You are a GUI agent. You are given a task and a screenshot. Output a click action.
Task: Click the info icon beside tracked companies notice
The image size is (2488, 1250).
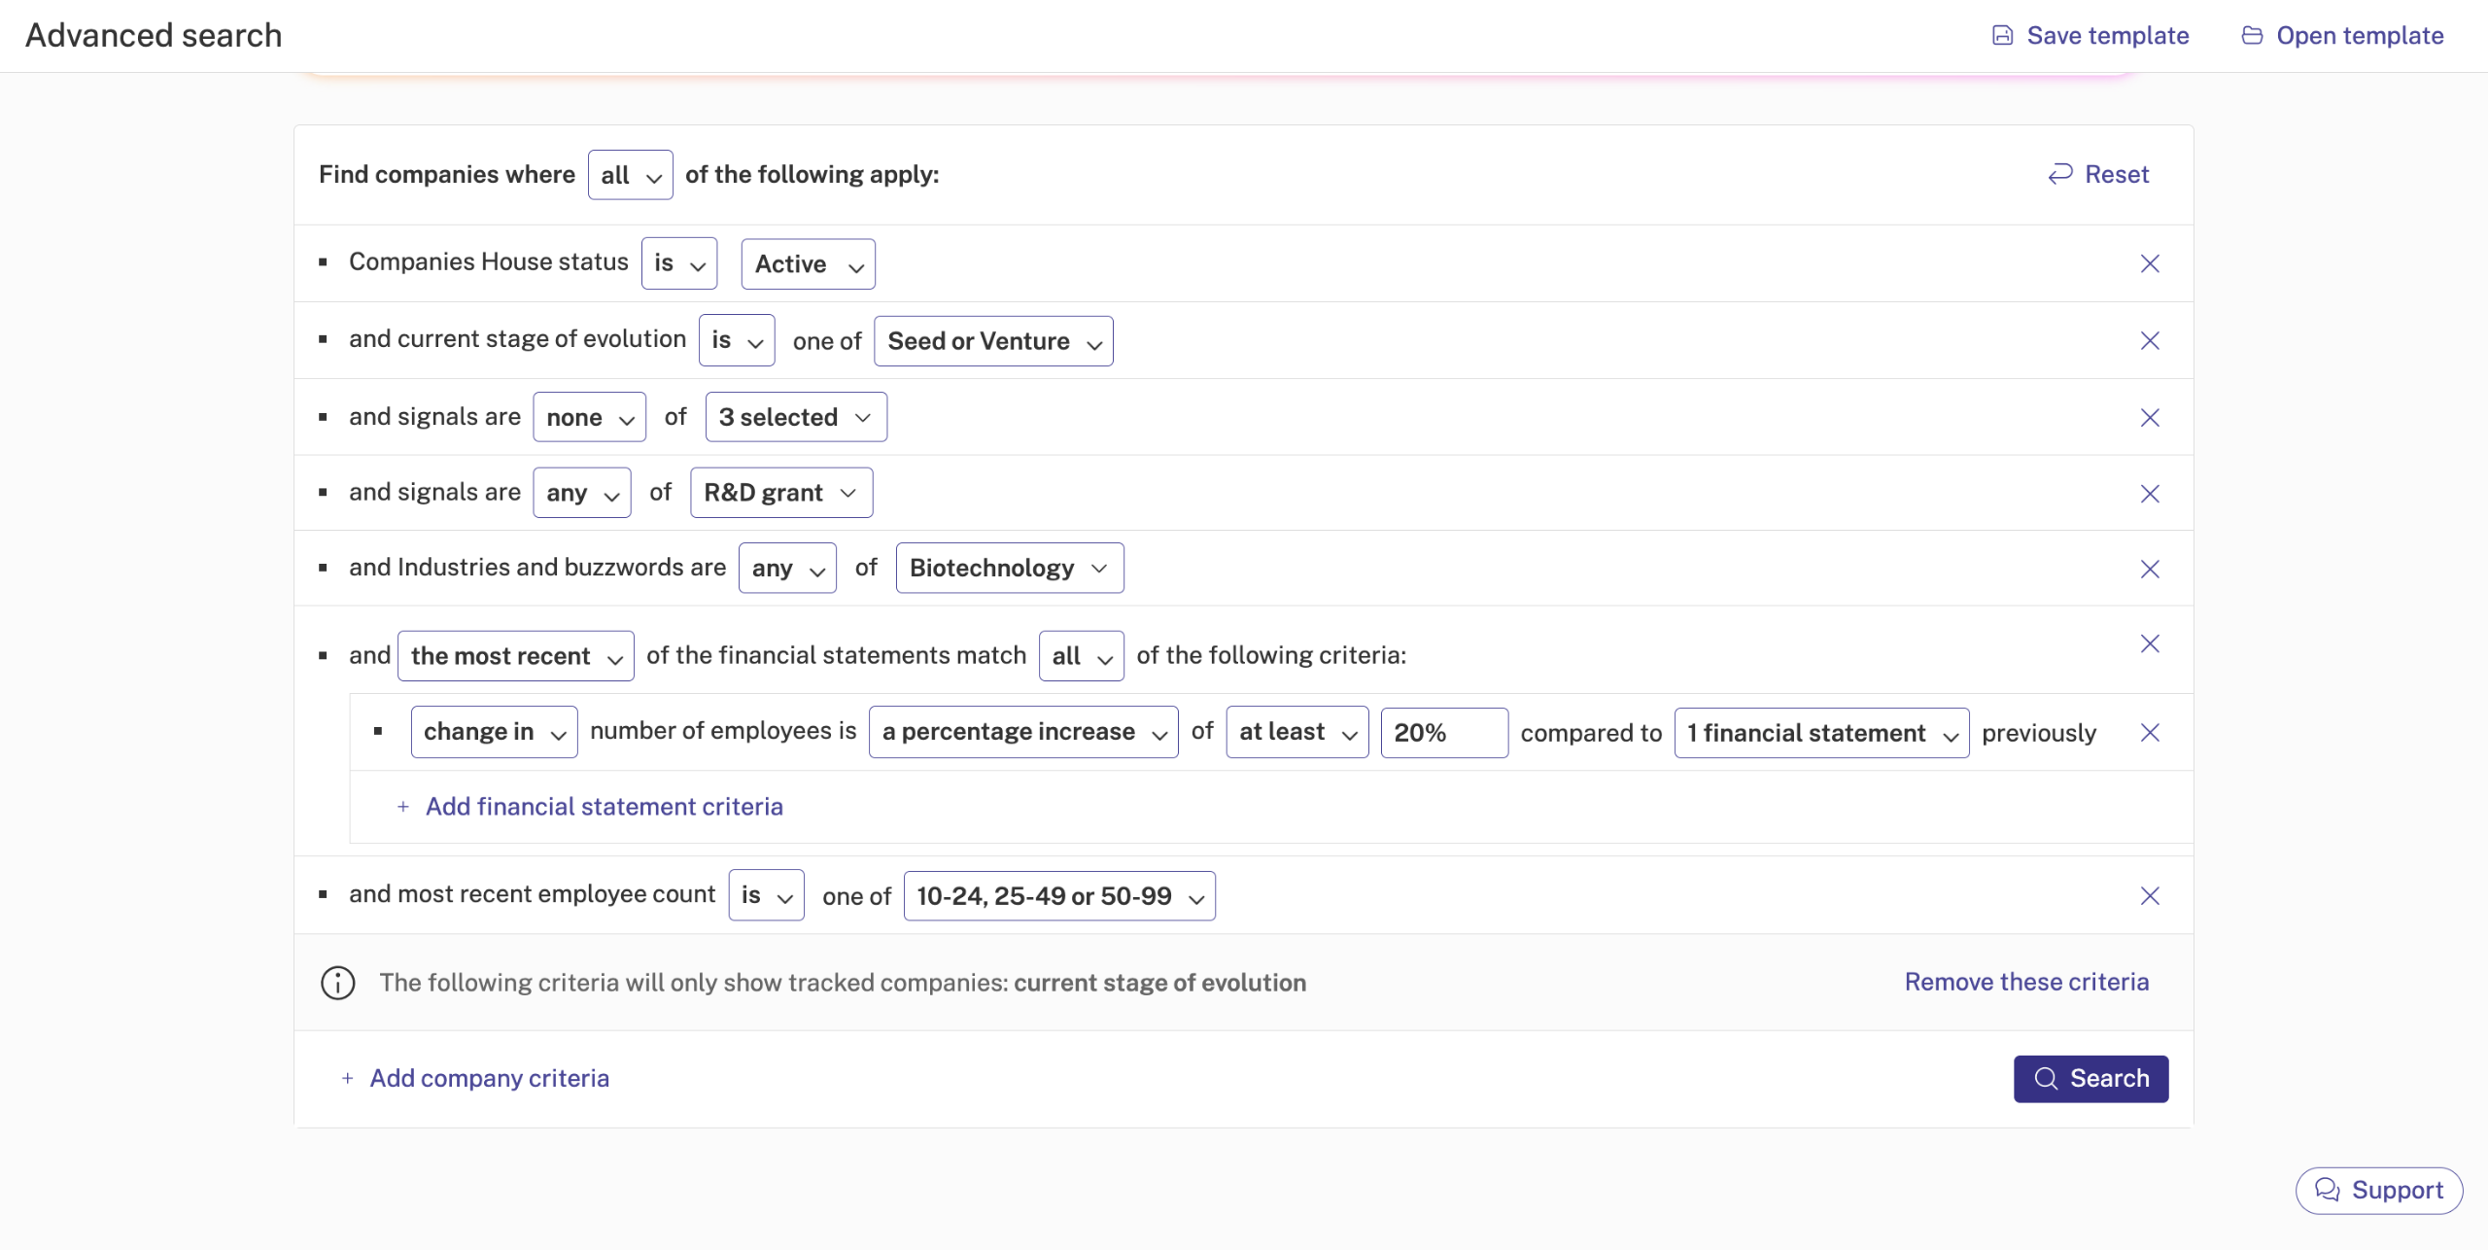point(337,983)
